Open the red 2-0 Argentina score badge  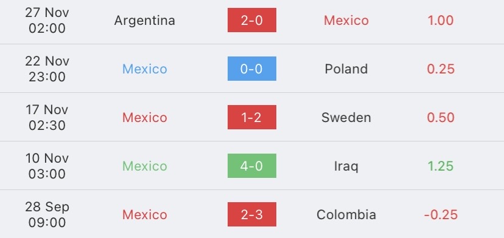click(x=251, y=20)
